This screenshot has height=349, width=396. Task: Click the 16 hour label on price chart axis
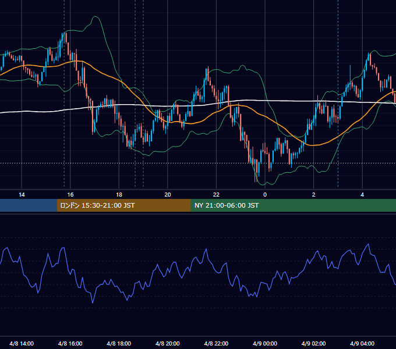[x=70, y=195]
